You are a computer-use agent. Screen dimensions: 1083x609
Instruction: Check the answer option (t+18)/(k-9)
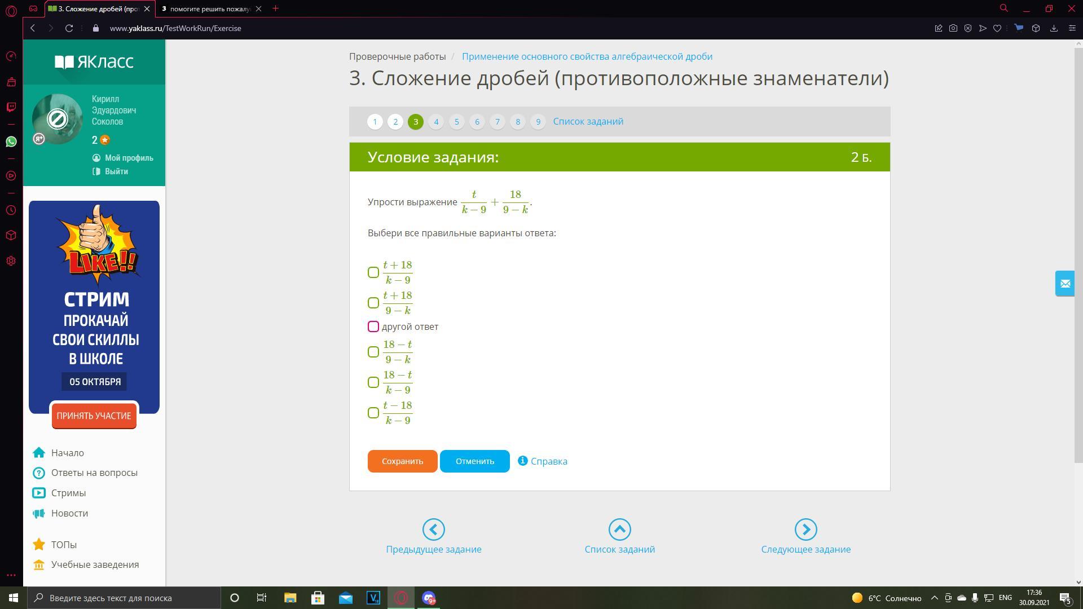[x=373, y=273]
